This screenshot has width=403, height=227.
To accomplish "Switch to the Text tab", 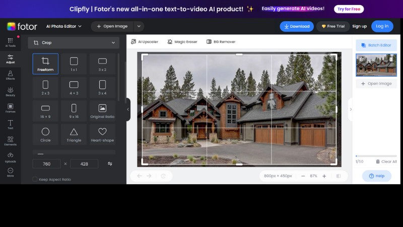I will (10, 124).
